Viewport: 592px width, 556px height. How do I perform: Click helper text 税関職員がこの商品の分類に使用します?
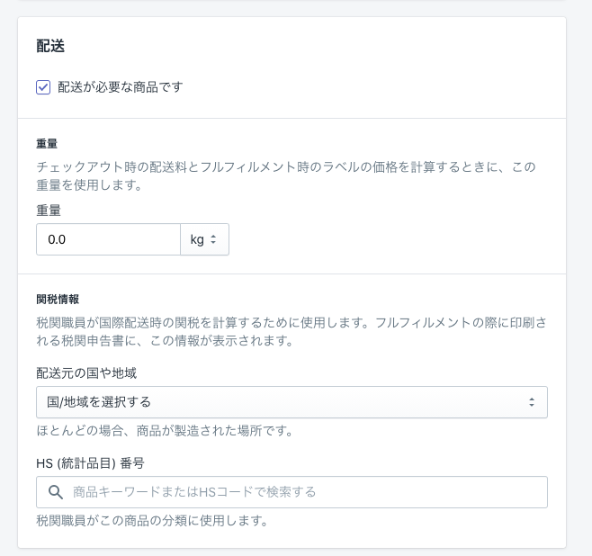pyautogui.click(x=152, y=520)
